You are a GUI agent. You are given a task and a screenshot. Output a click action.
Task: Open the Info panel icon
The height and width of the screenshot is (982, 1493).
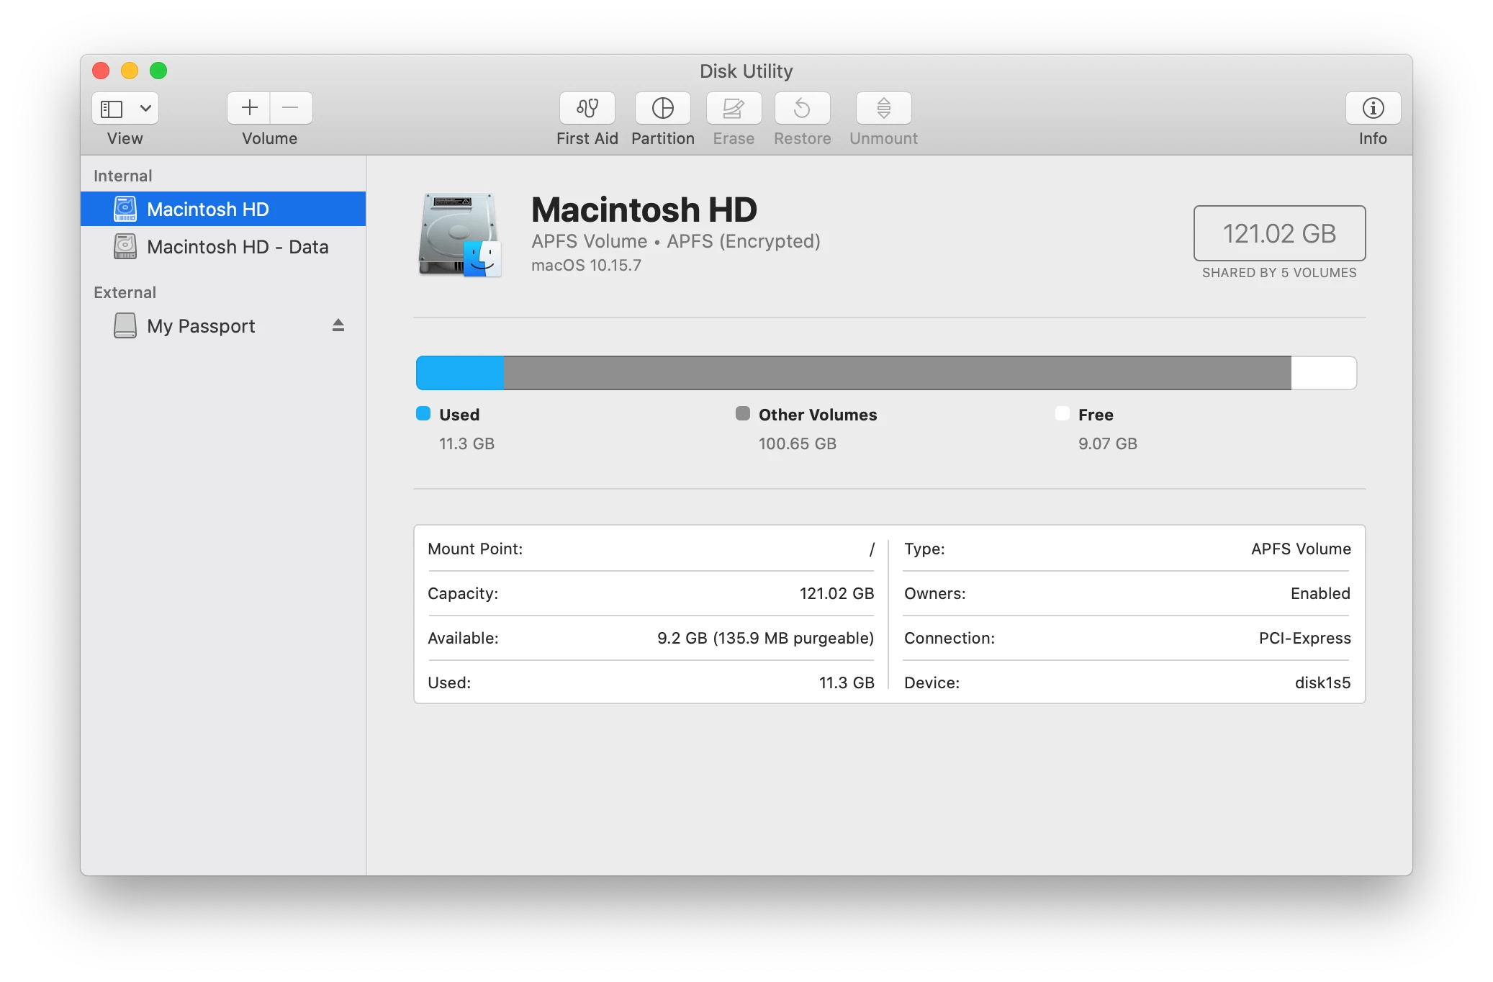pos(1372,108)
